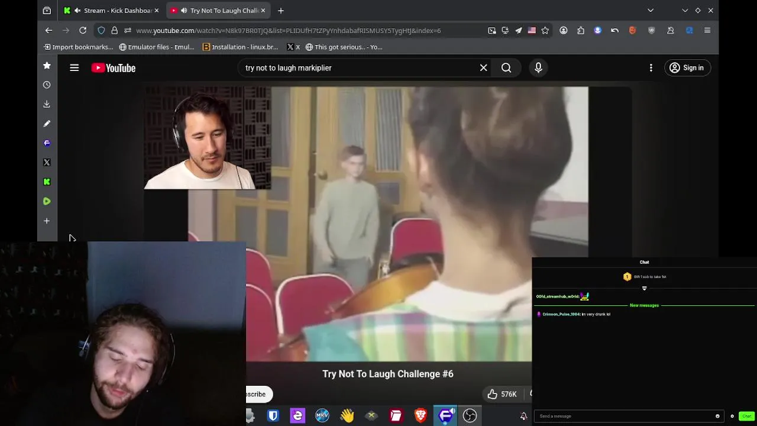The image size is (757, 426).
Task: Select the Try Not To Laugh Challenge tab
Action: click(218, 11)
